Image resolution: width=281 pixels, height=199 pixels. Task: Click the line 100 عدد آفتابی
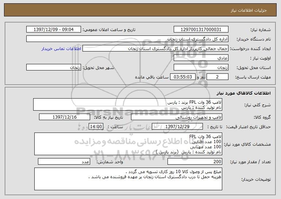207,142
